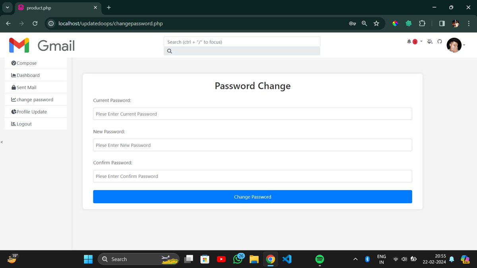
Task: Click the Chrome taskbar icon
Action: 270,259
